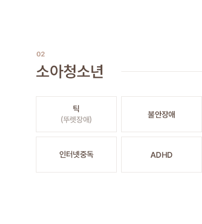Click the divider line beside 소아청소년
The width and height of the screenshot is (202, 224).
coord(162,71)
